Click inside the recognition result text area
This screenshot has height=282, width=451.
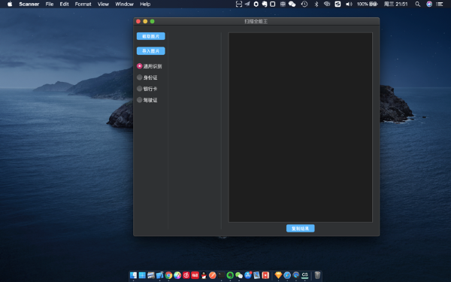tap(300, 127)
